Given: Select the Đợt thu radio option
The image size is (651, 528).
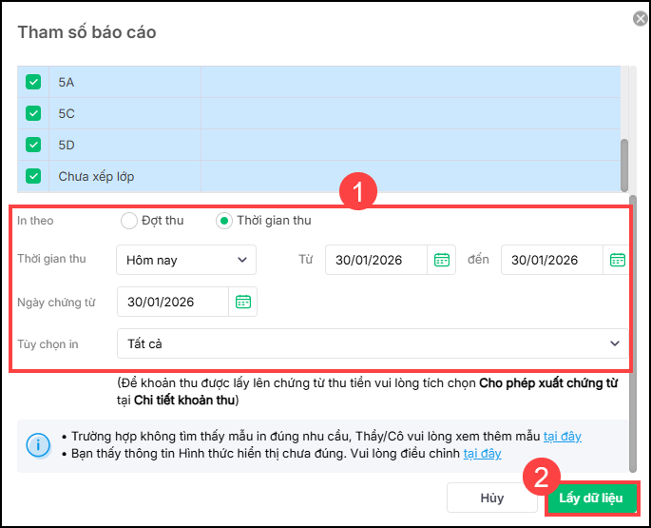Looking at the screenshot, I should [x=129, y=221].
